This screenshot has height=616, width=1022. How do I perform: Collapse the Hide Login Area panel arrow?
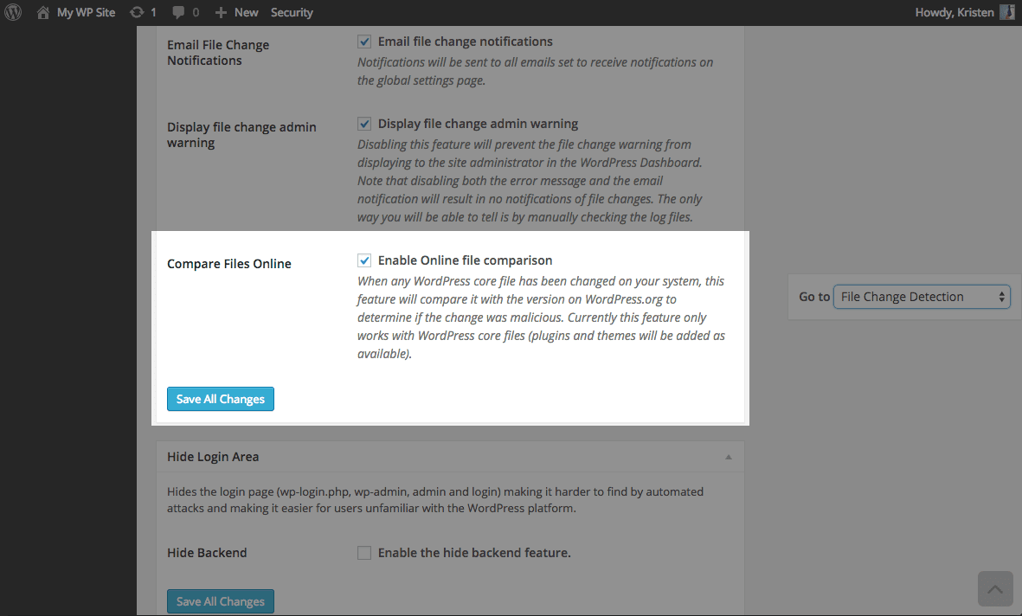coord(729,457)
